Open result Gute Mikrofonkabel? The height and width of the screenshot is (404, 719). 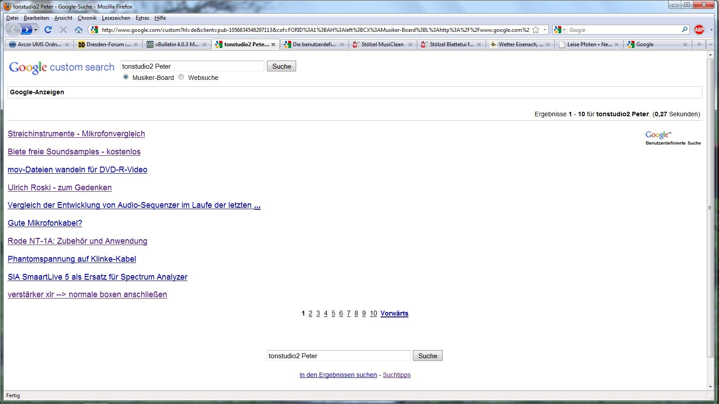[45, 223]
